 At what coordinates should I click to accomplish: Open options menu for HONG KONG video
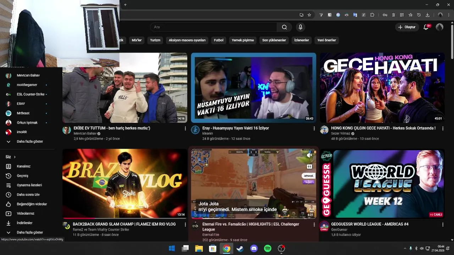coord(443,128)
